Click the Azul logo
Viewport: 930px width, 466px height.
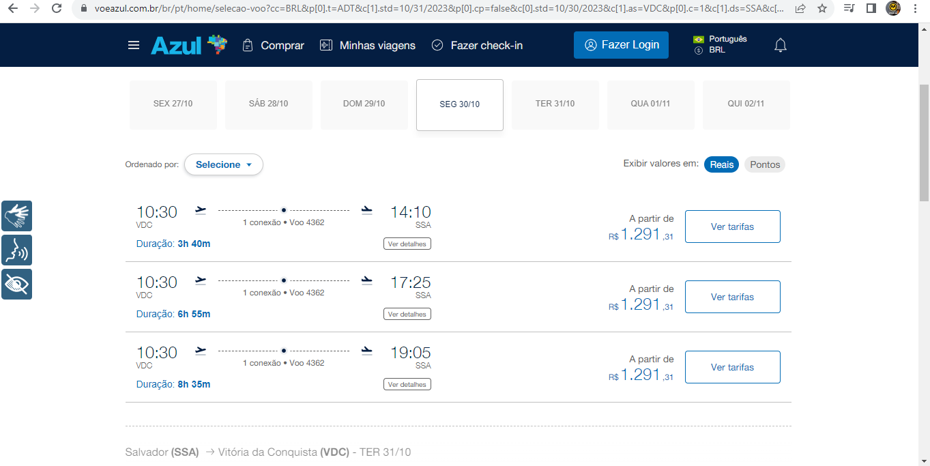188,45
